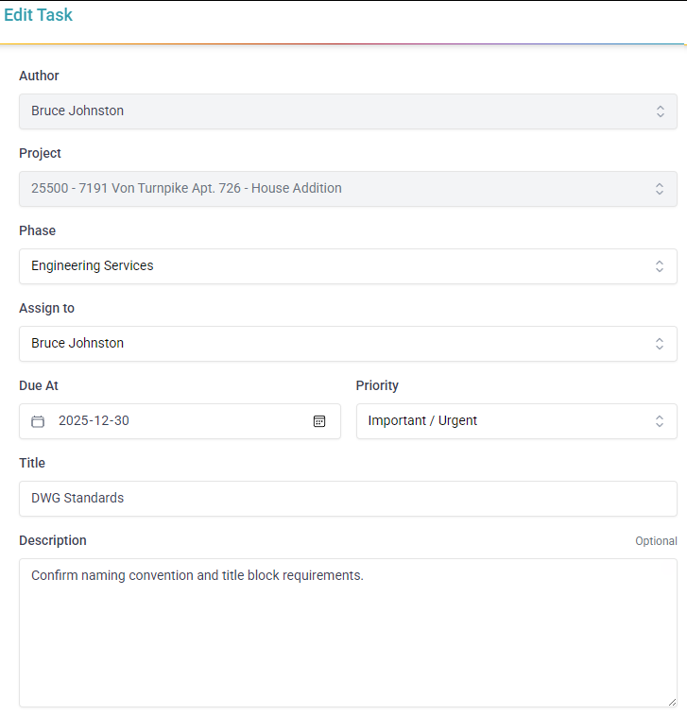Click the Due At field label

tap(39, 385)
